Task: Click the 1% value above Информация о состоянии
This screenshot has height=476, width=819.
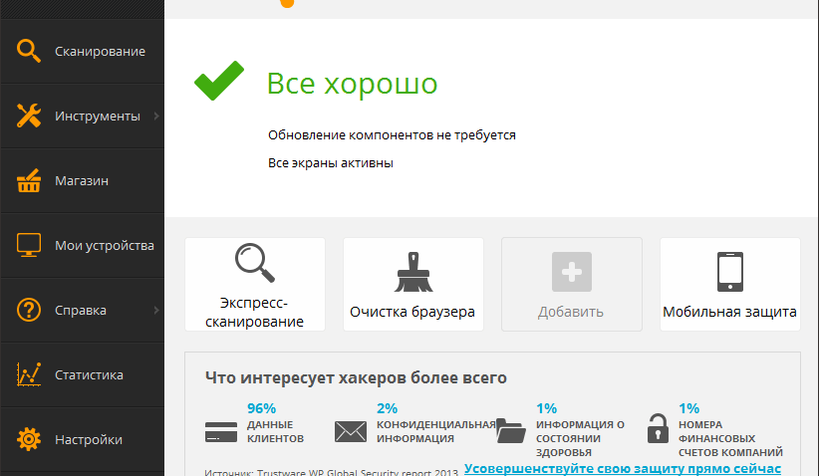Action: point(546,408)
